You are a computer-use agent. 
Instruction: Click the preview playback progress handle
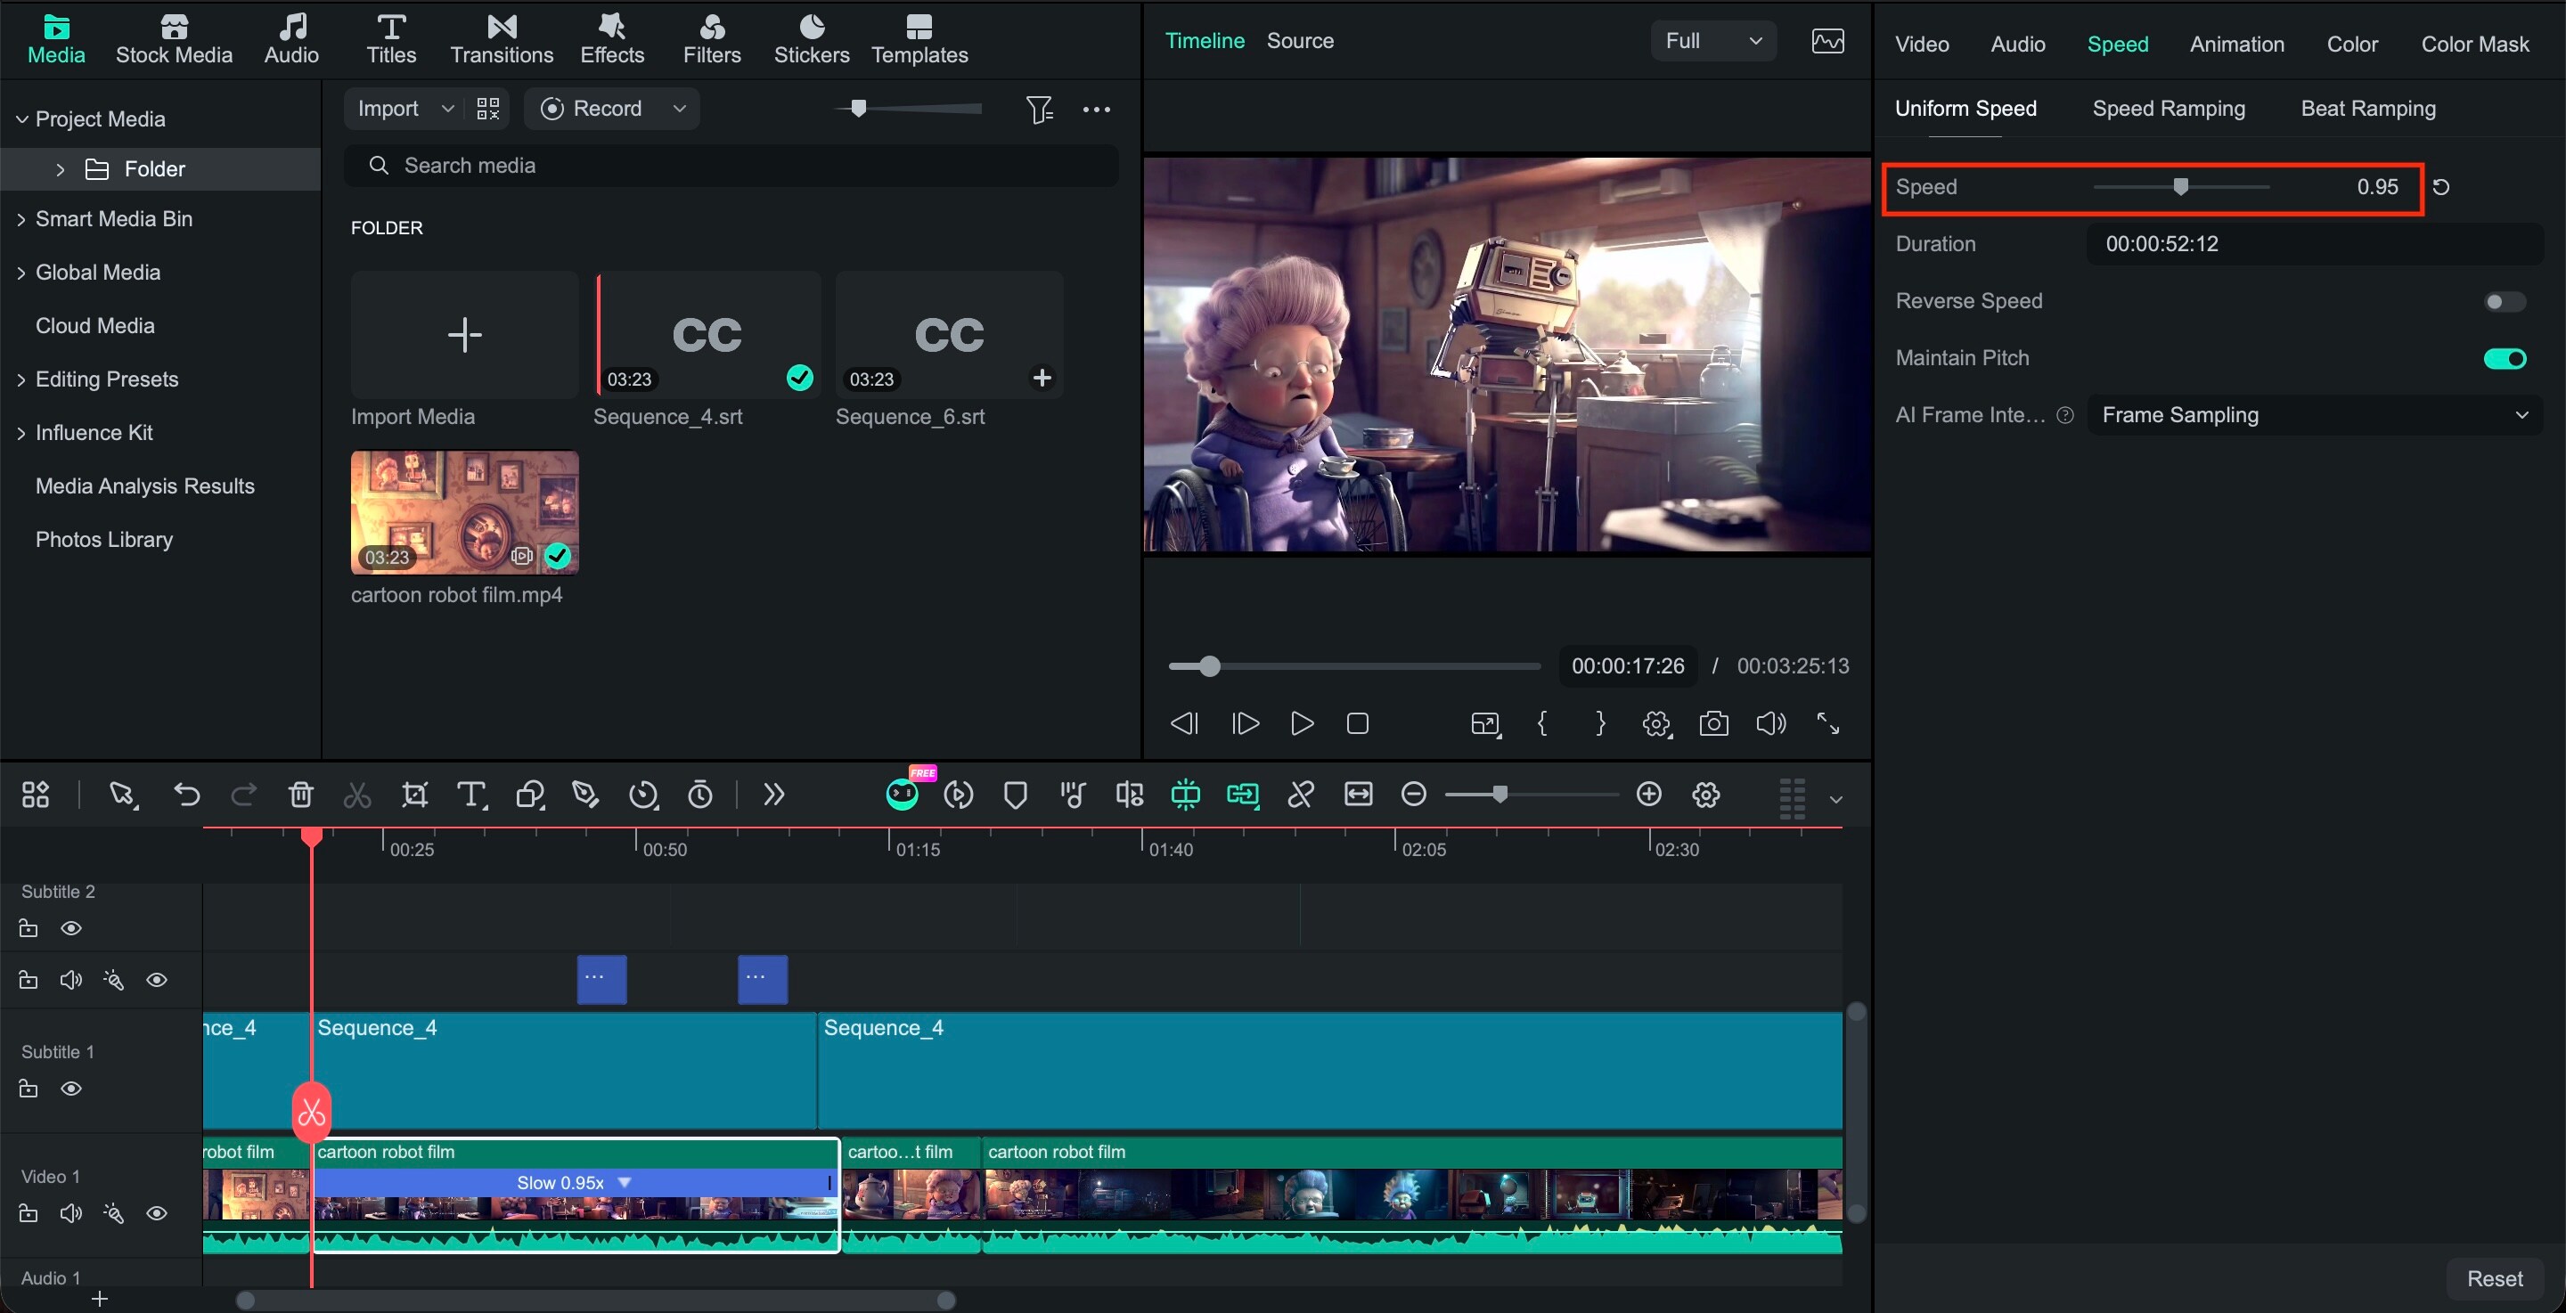tap(1209, 666)
